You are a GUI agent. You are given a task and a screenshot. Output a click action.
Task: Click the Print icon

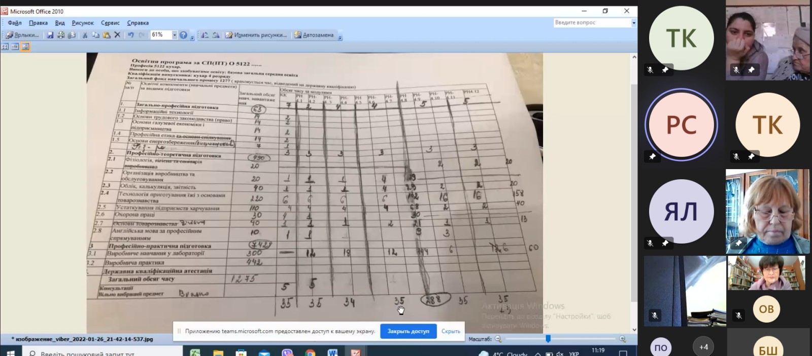click(61, 35)
